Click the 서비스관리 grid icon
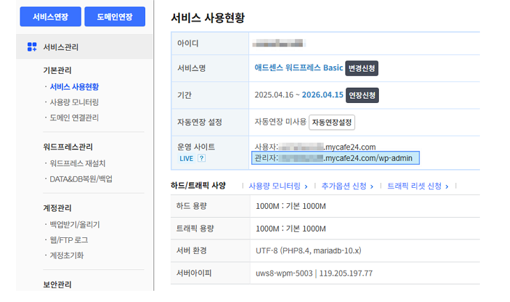 tap(32, 47)
